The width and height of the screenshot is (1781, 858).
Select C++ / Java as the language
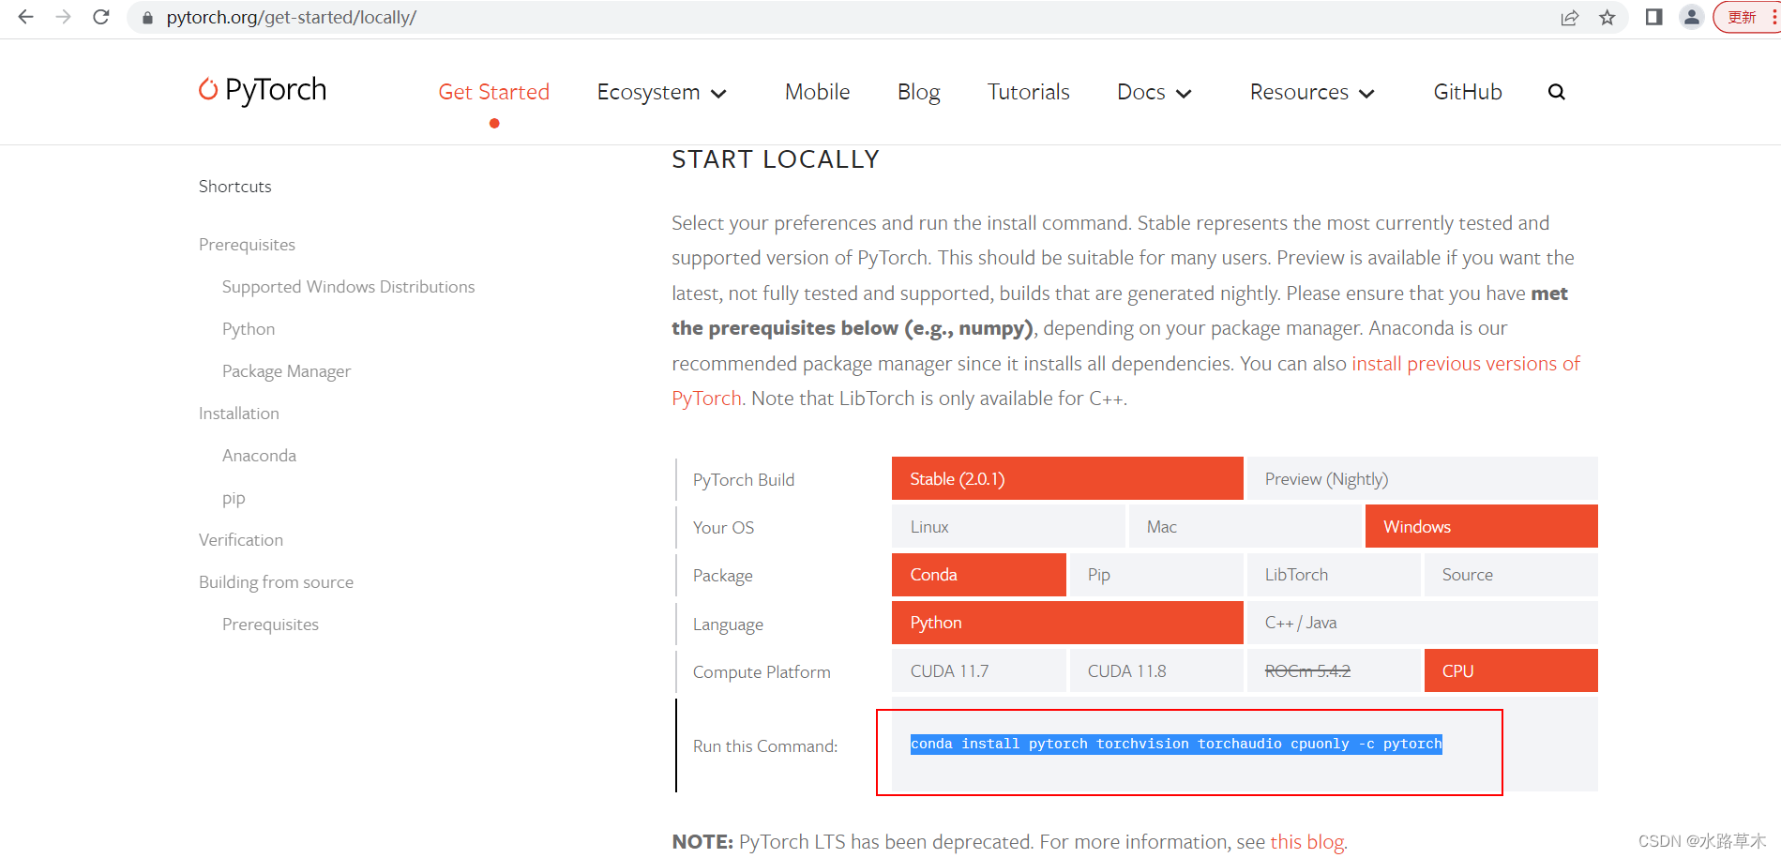click(x=1422, y=623)
